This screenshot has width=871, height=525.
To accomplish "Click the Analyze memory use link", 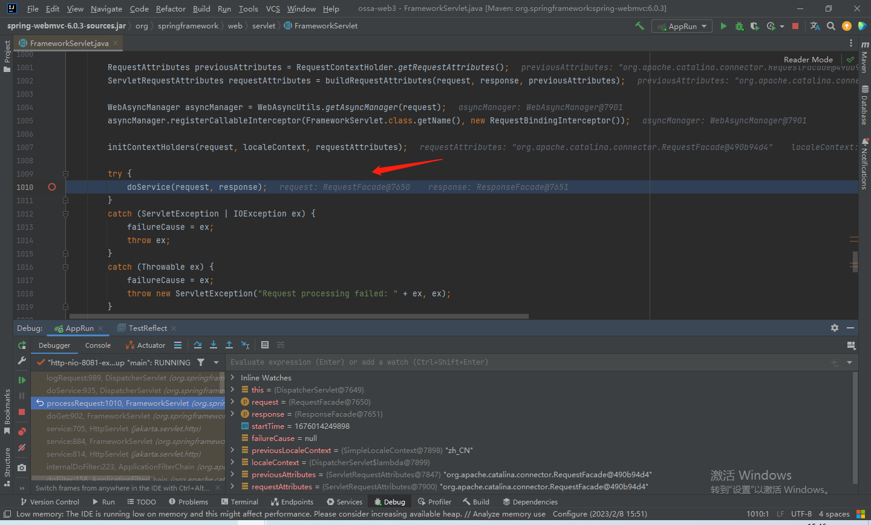I will (x=509, y=514).
